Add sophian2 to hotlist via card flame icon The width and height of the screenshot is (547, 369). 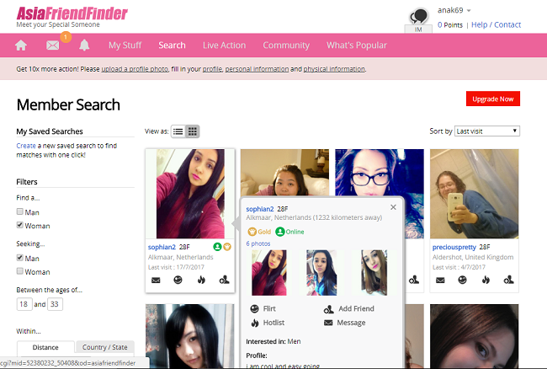[x=201, y=280]
